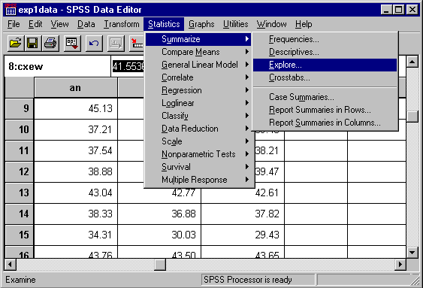Select row header 9
The image size is (423, 288).
20,108
